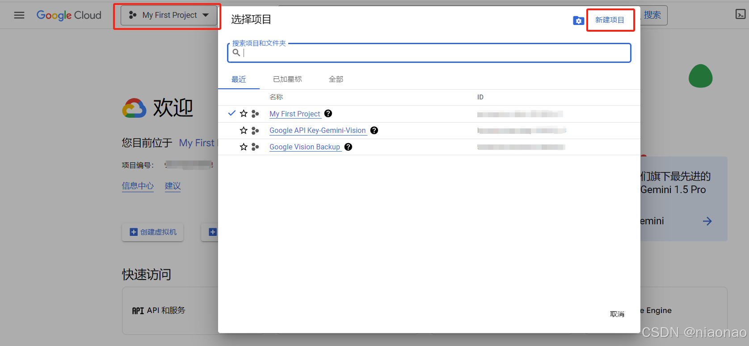Open the API 和服务 quick access card
749x346 pixels.
170,310
